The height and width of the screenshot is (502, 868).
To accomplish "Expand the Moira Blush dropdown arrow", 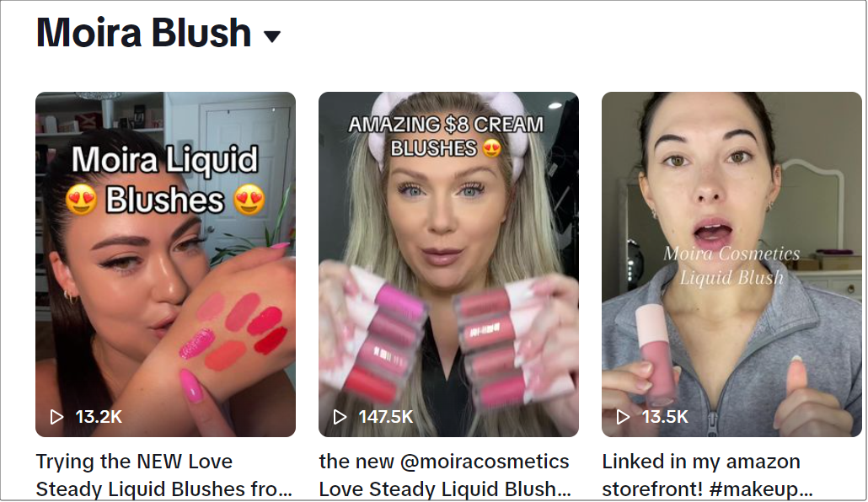I will [272, 36].
